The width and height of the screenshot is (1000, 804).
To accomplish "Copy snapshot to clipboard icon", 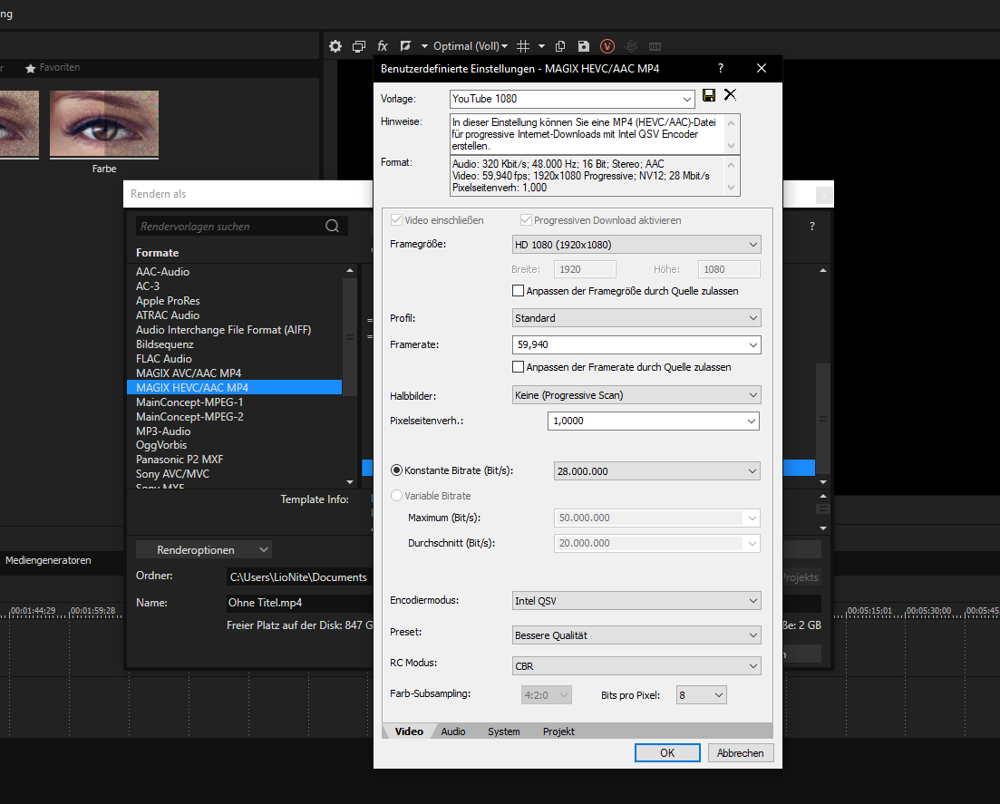I will point(560,46).
